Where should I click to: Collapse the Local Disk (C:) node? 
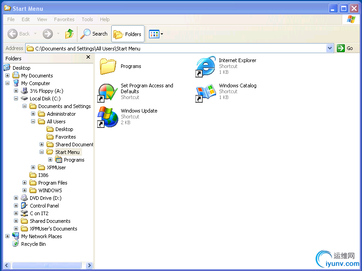click(16, 98)
